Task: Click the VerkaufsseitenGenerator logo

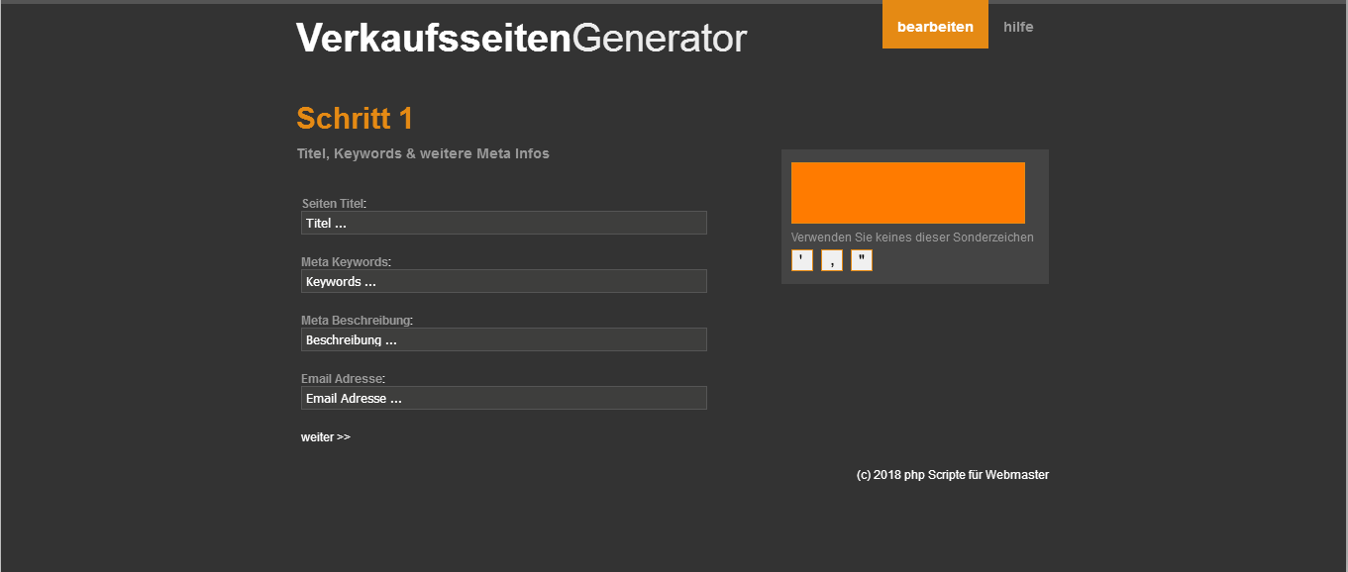Action: [521, 39]
